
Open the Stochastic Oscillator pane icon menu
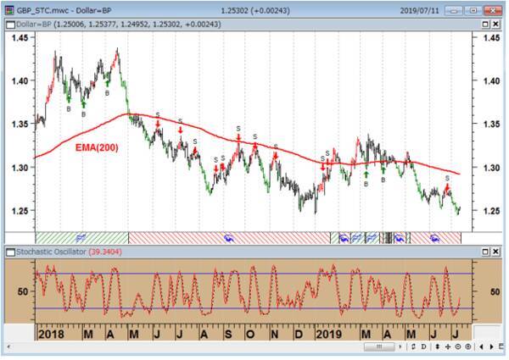[9, 252]
